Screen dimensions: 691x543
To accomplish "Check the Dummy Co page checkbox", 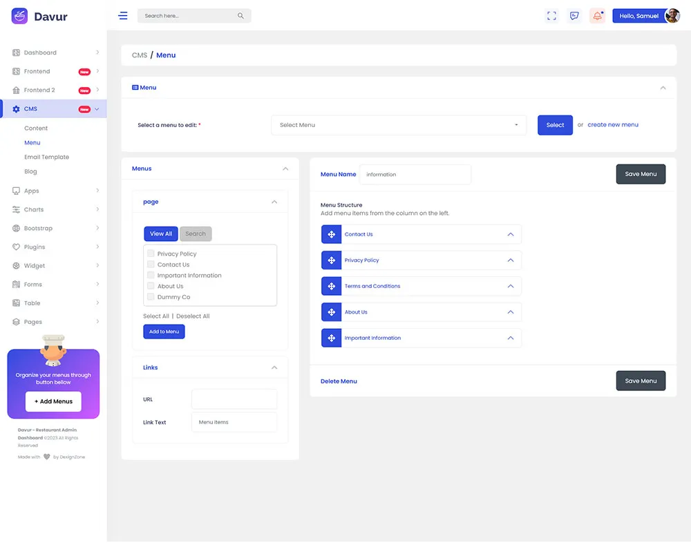I will pos(151,296).
